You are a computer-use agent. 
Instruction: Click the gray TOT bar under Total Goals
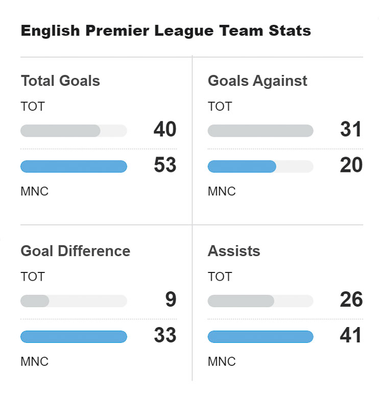coord(60,131)
